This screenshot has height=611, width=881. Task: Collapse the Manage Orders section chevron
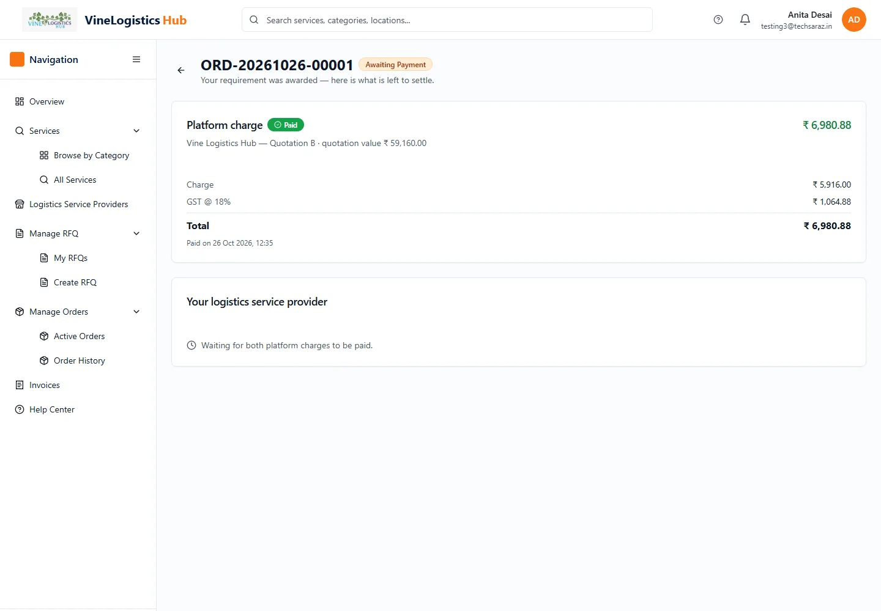pos(136,312)
